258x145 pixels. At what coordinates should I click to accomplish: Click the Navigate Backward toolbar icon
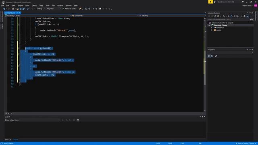point(4,9)
